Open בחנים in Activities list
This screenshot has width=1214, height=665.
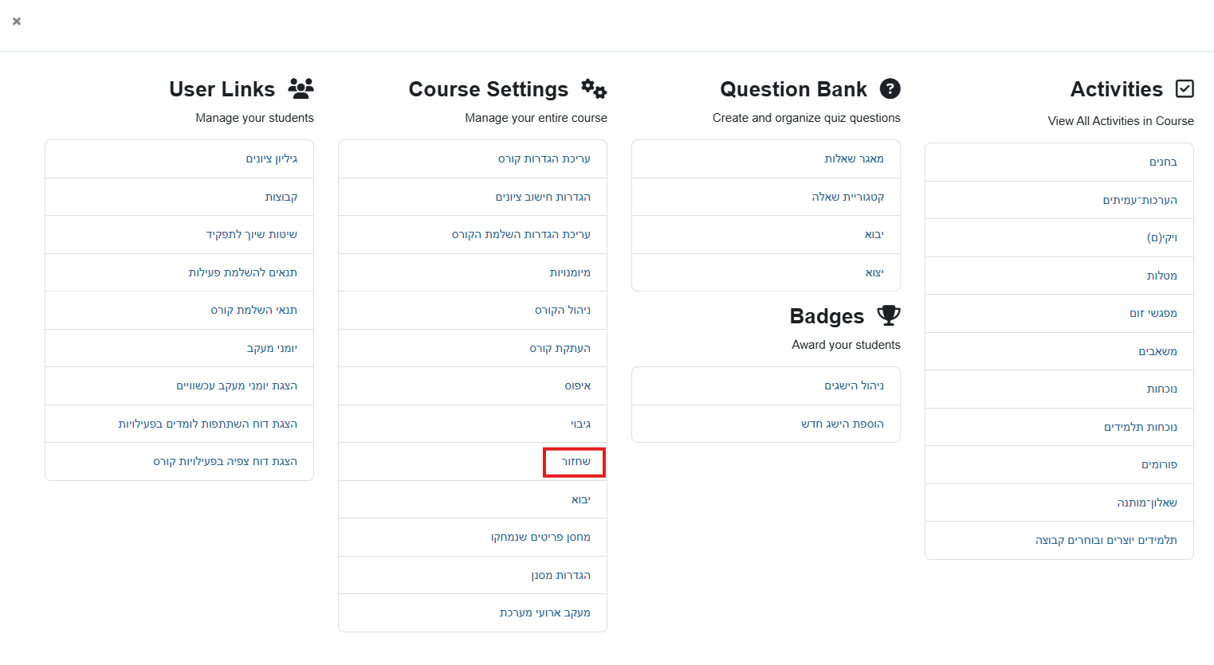click(1163, 162)
